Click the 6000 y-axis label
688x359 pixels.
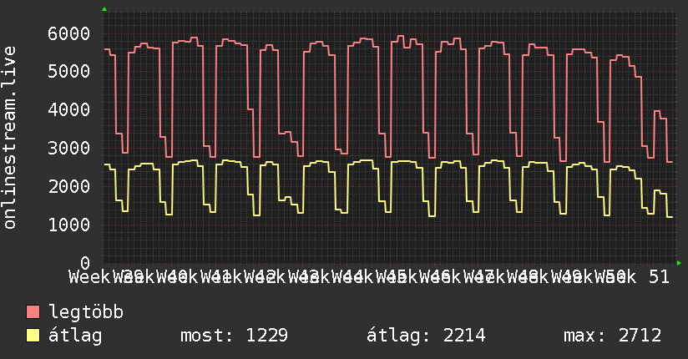[x=69, y=33]
